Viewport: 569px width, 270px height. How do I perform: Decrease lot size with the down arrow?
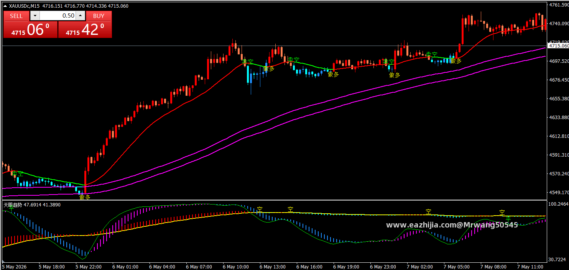pyautogui.click(x=35, y=16)
